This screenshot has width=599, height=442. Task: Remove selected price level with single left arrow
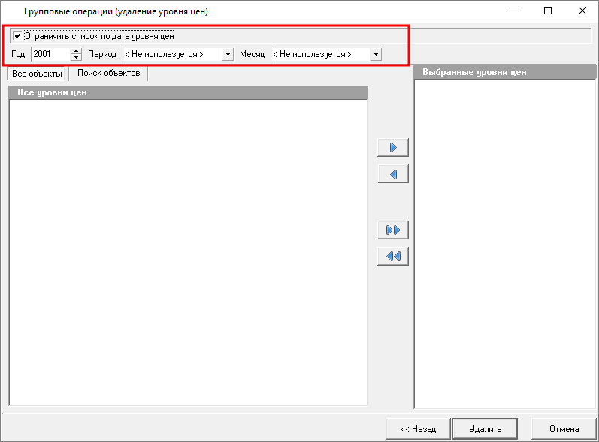[x=392, y=174]
